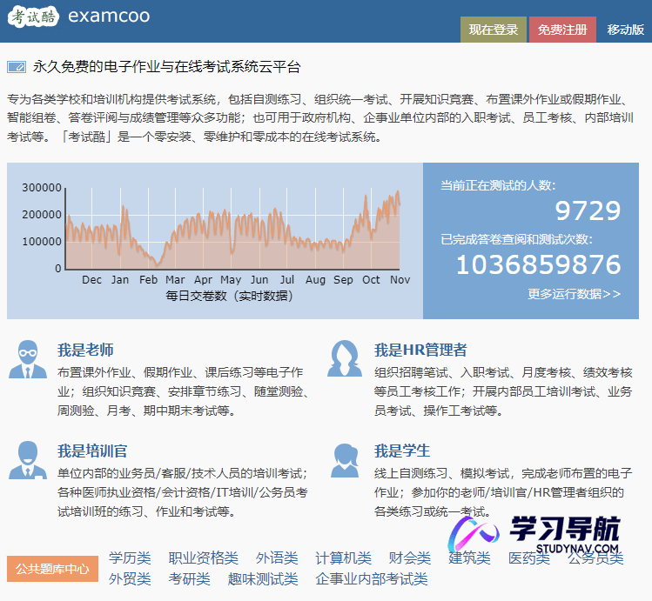652x601 pixels.
Task: Click the HR manager avatar icon
Action: pyautogui.click(x=345, y=359)
